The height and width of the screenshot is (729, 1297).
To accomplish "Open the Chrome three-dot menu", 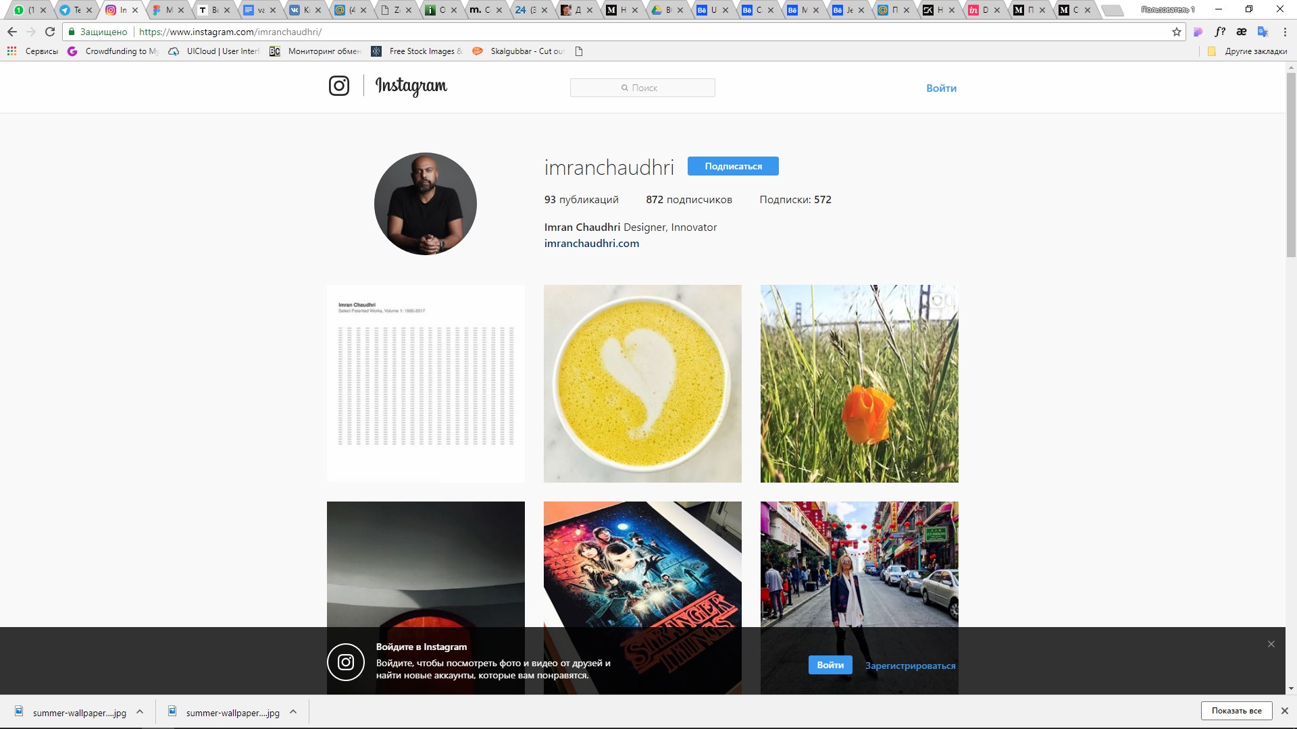I will (1285, 32).
